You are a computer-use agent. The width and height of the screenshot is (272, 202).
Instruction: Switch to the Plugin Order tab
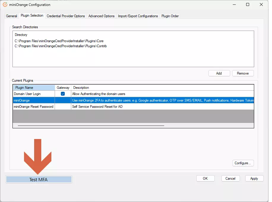coord(170,16)
